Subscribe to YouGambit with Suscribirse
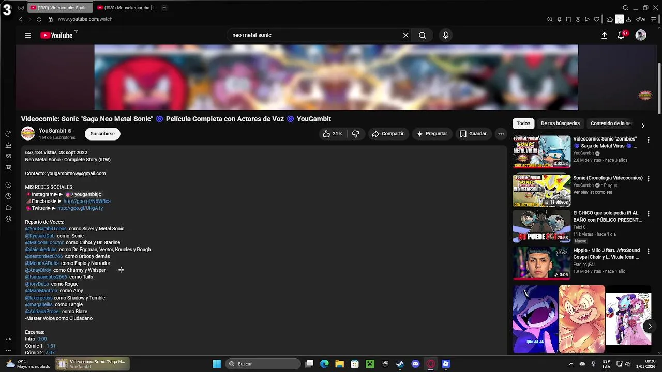This screenshot has height=372, width=662. (102, 134)
